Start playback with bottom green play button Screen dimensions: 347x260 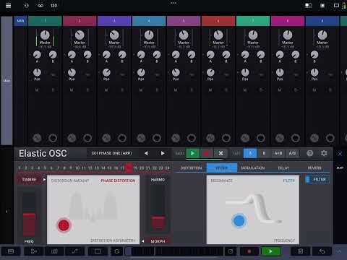[x=271, y=251]
